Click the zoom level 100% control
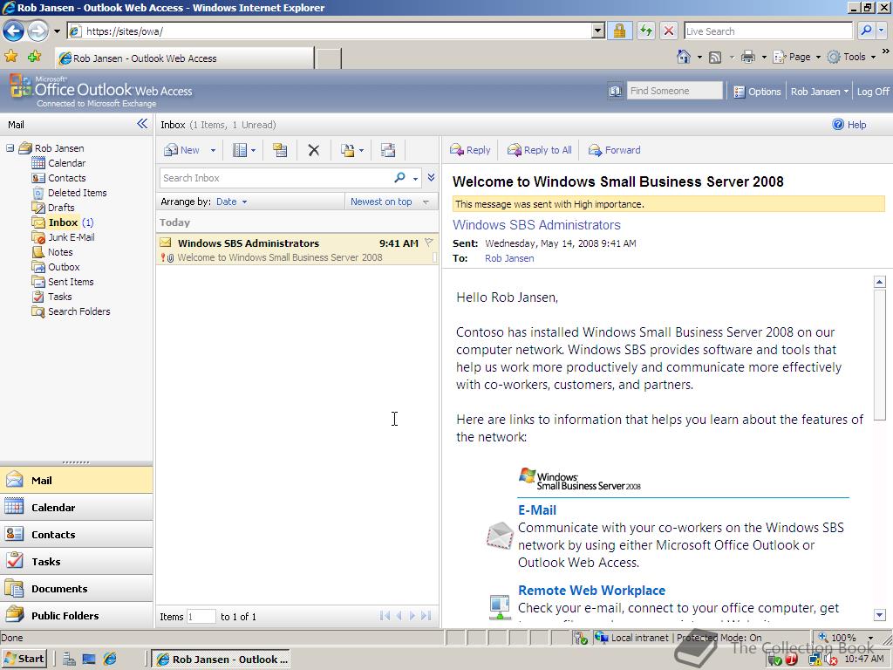The image size is (893, 670). (x=845, y=638)
